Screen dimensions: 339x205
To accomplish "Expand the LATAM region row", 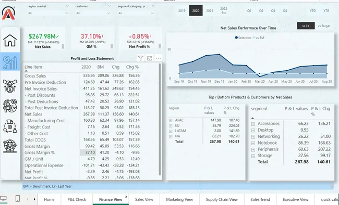I will [x=171, y=131].
